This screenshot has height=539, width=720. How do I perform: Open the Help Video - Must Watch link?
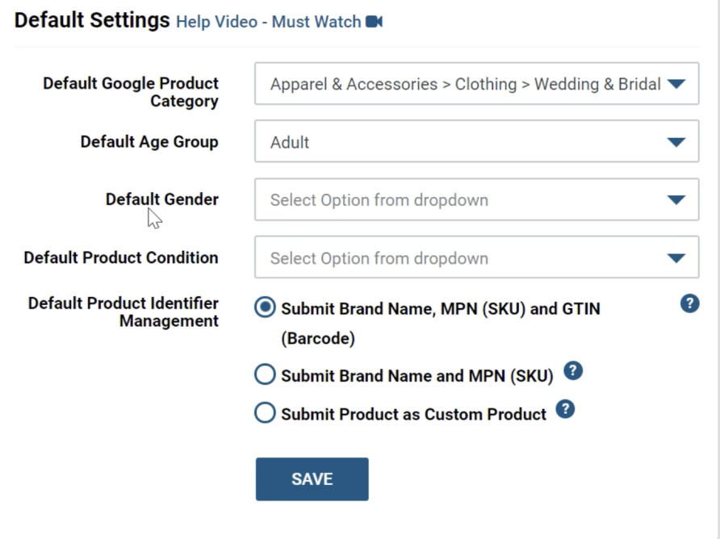(268, 22)
